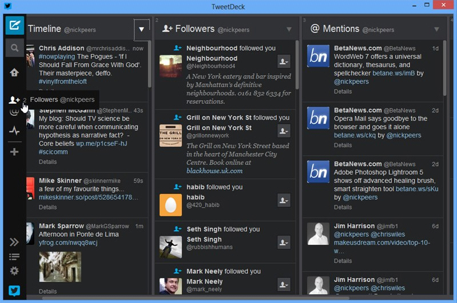Open Seth Singh profile name
The height and width of the screenshot is (303, 457).
coord(204,239)
